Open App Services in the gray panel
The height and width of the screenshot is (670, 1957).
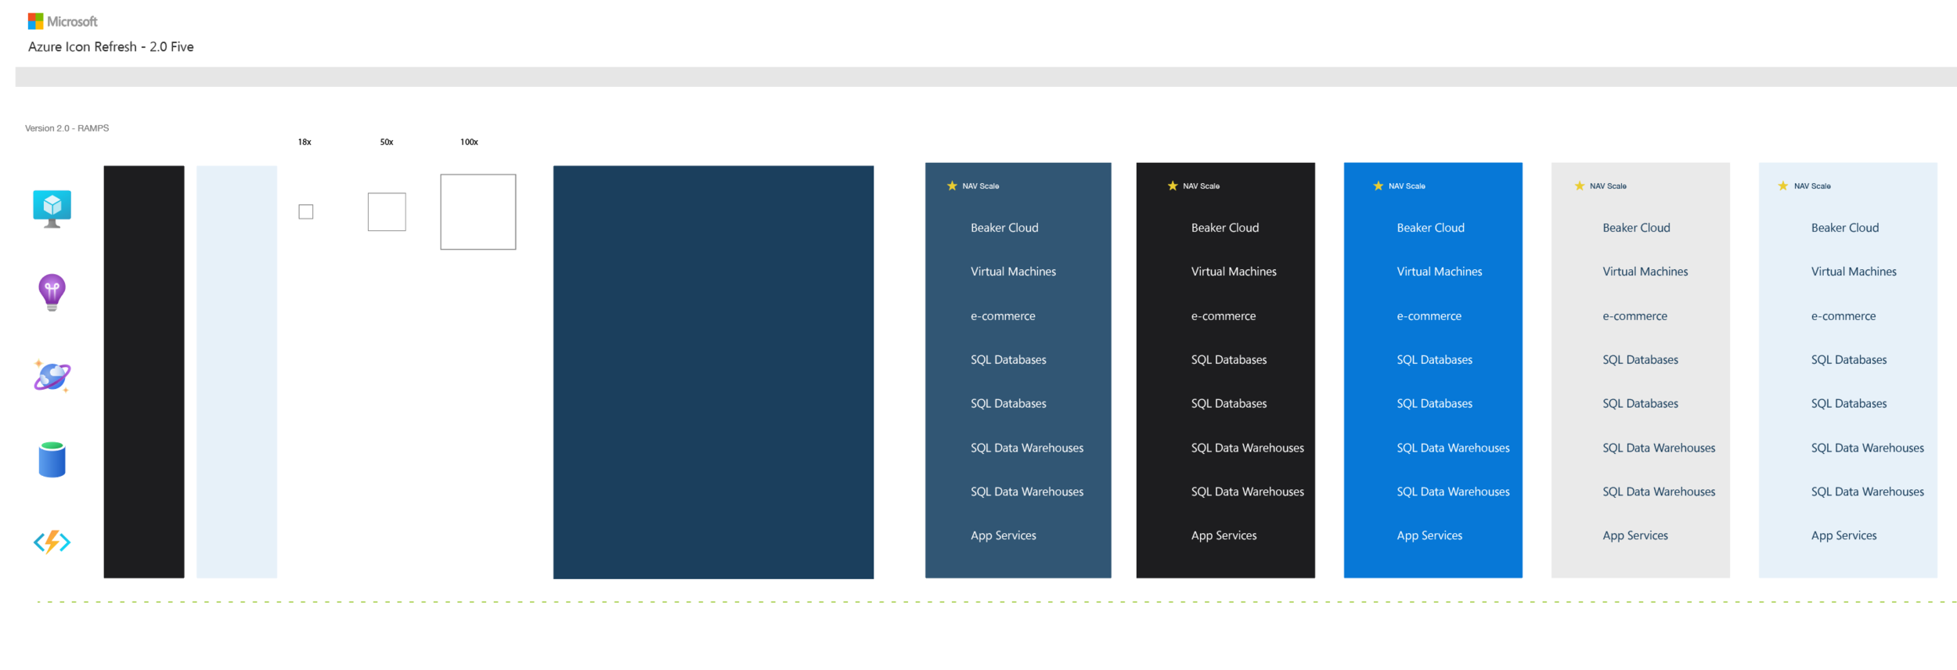[x=1635, y=535]
